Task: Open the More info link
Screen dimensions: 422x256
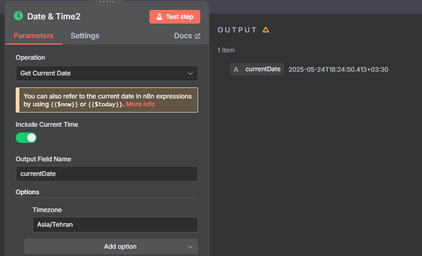Action: click(x=140, y=104)
